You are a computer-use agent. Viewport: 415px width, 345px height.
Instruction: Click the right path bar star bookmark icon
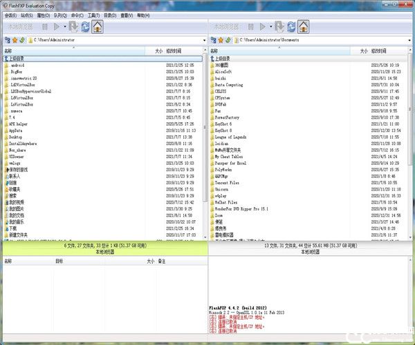pyautogui.click(x=221, y=40)
